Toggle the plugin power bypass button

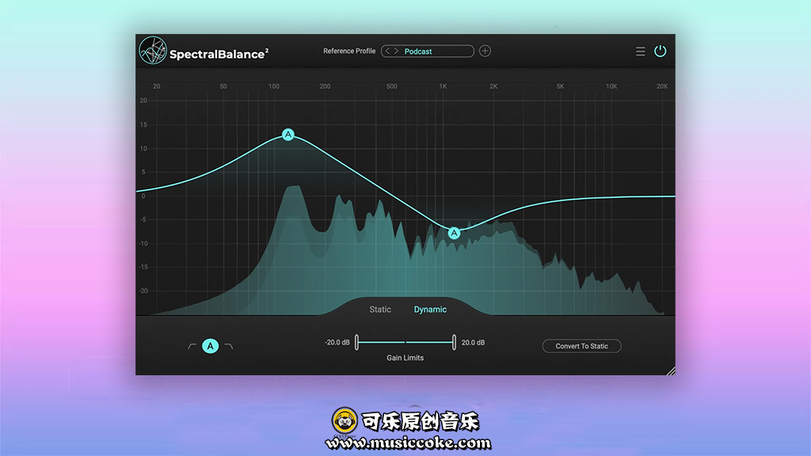[x=660, y=51]
